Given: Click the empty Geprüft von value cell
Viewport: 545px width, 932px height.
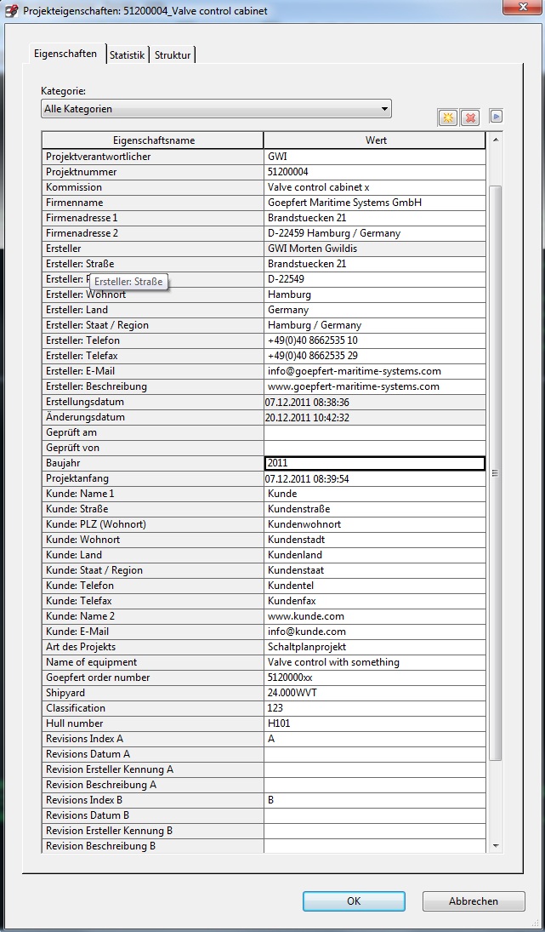Looking at the screenshot, I should [375, 448].
